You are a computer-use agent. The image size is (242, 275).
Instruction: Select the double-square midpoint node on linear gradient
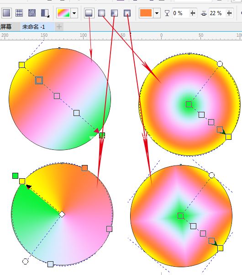(x=39, y=81)
